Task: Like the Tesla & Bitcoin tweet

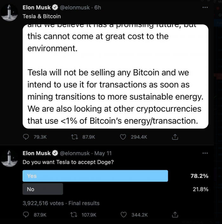Action: pyautogui.click(x=123, y=137)
